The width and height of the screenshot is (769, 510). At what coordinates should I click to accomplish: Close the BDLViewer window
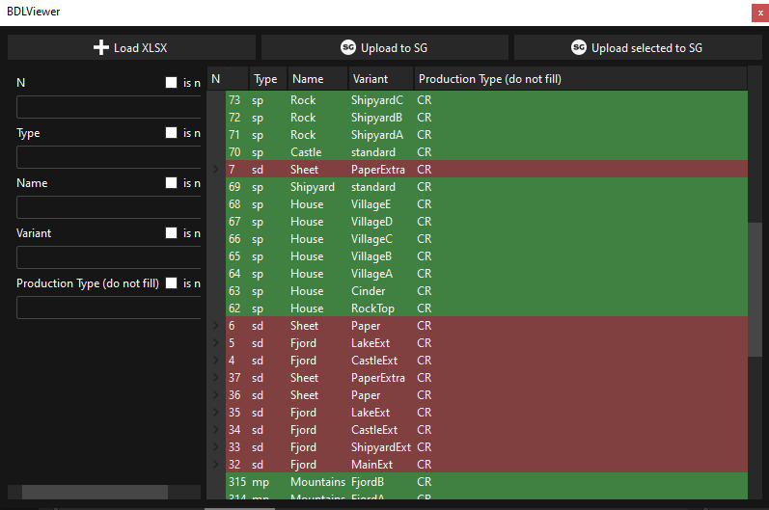tap(760, 13)
